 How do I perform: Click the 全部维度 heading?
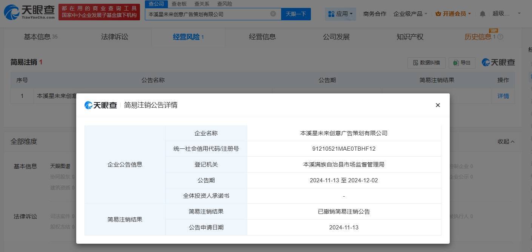coord(24,142)
